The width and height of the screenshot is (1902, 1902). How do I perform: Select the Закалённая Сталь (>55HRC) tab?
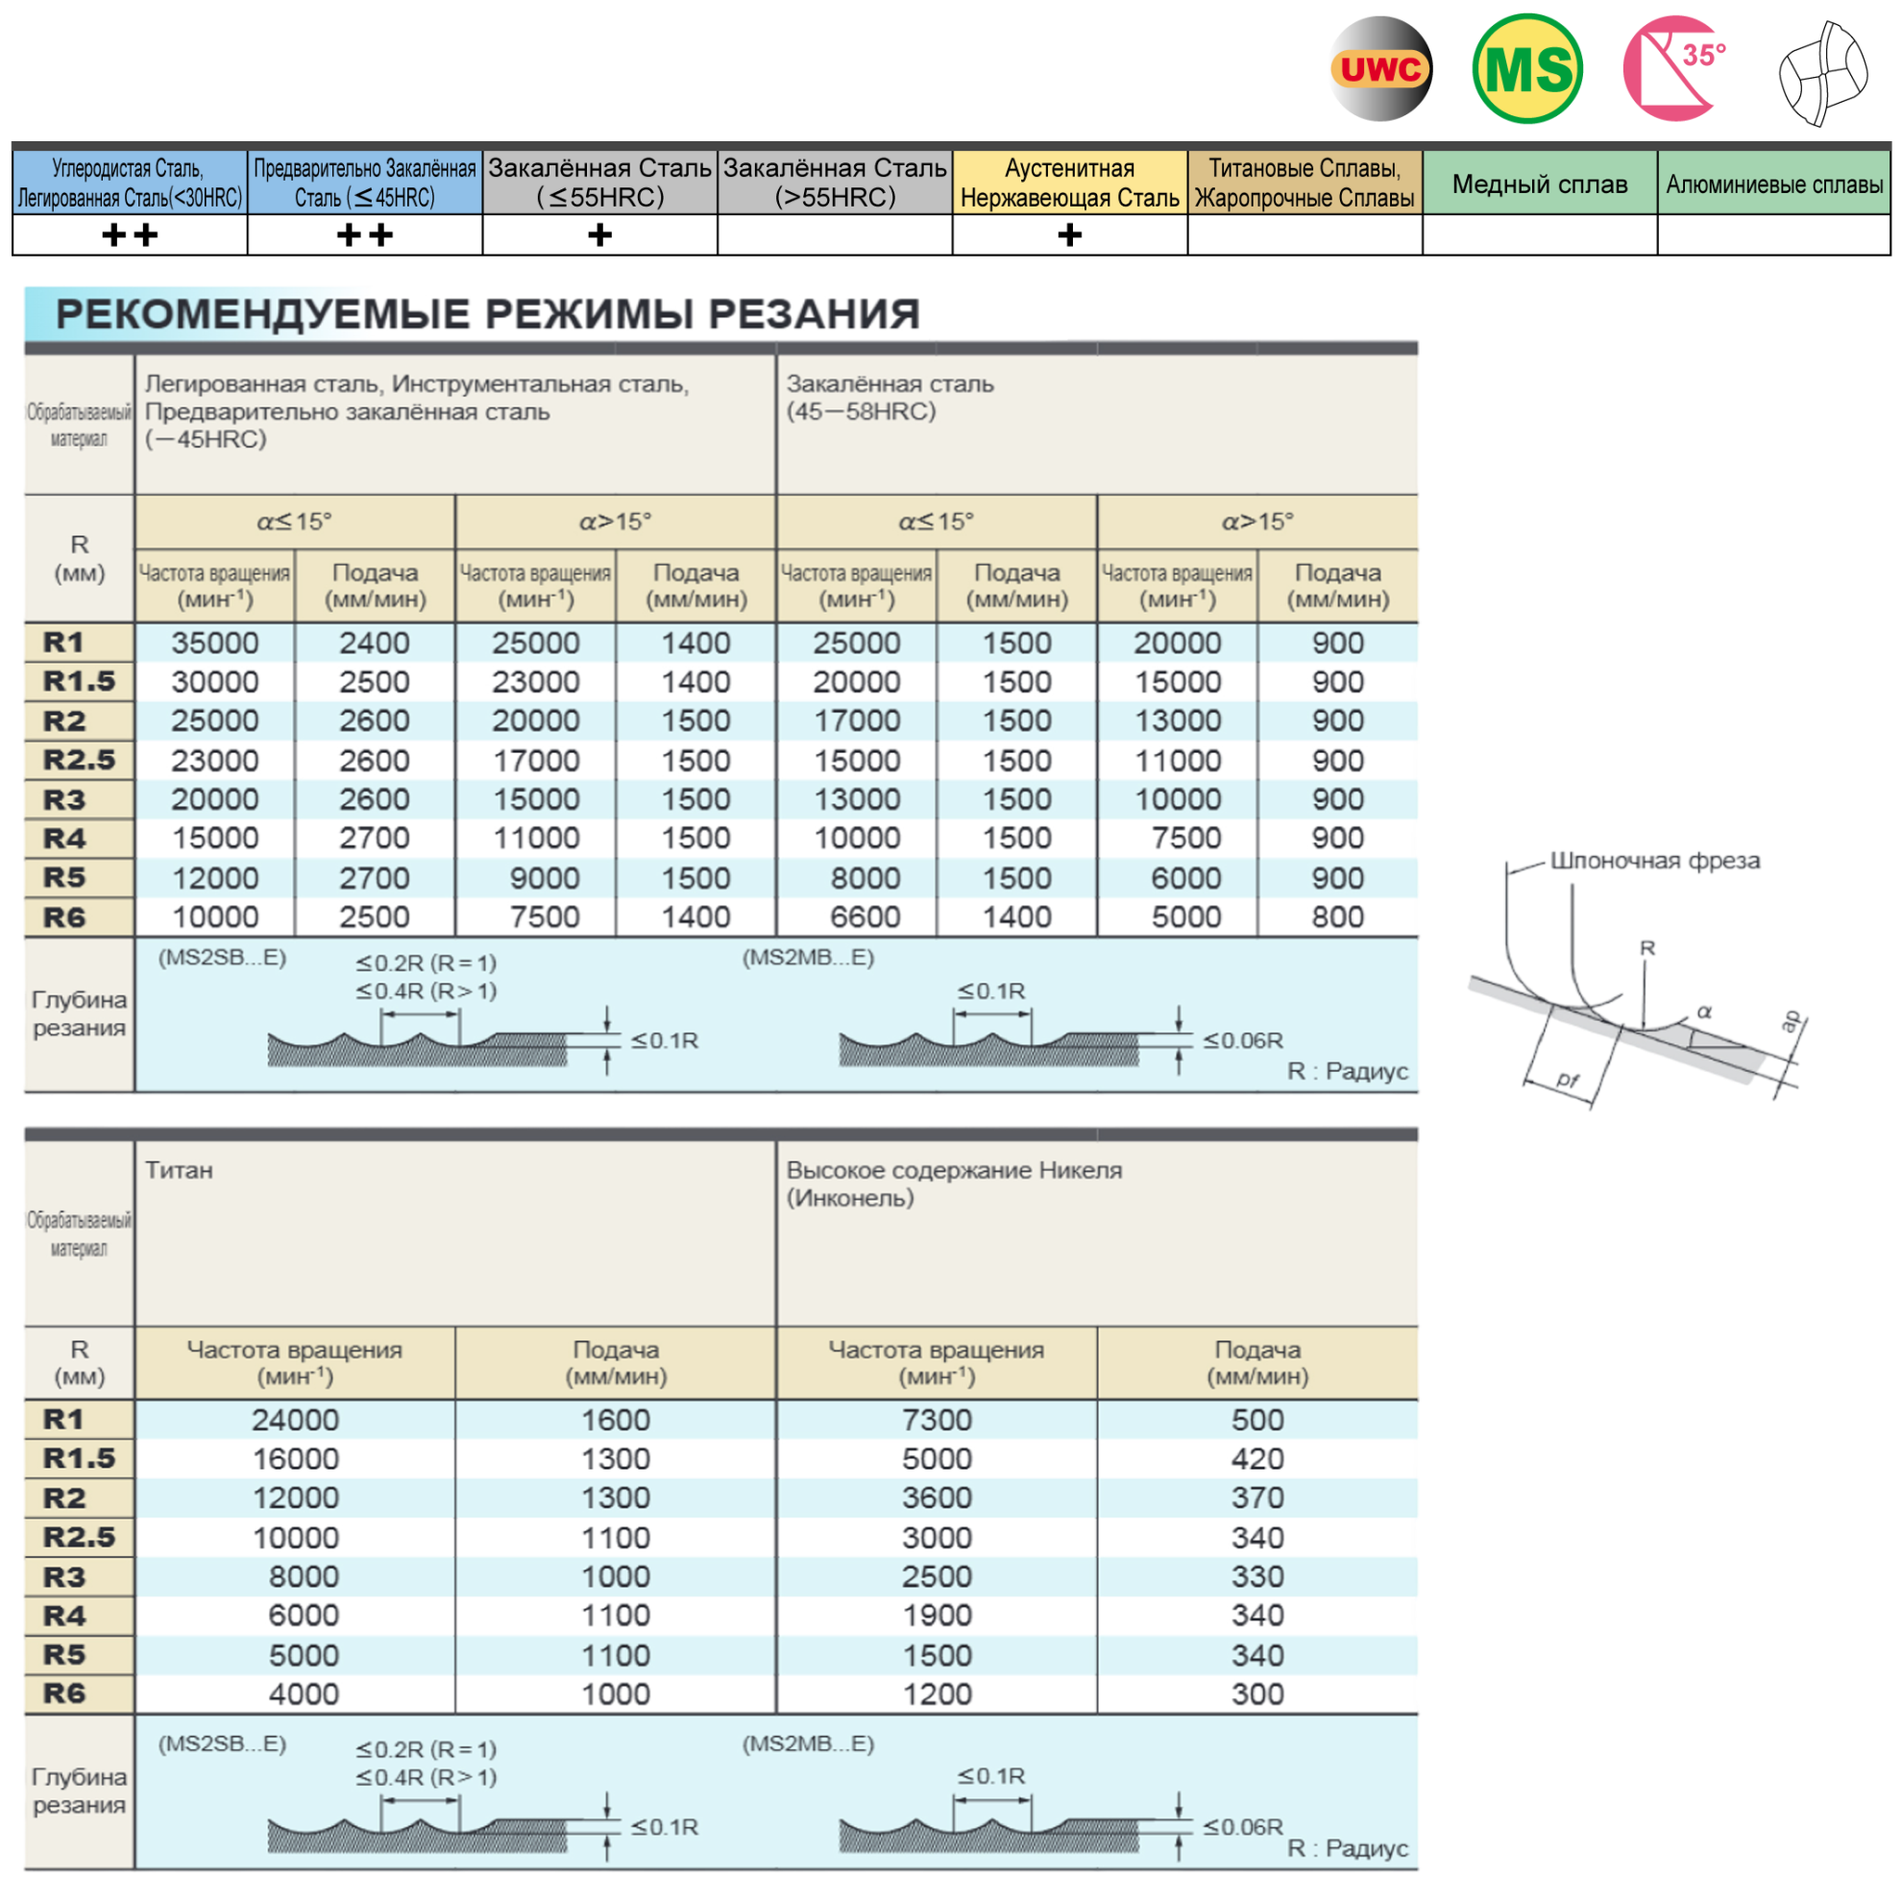pos(835,183)
